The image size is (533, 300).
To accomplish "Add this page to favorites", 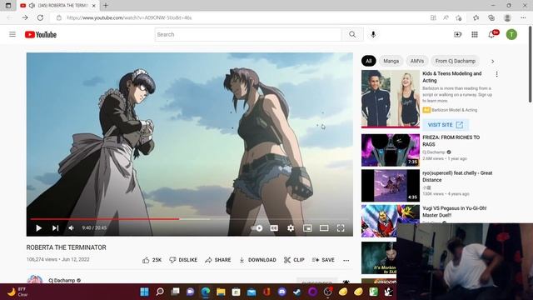I will [459, 17].
